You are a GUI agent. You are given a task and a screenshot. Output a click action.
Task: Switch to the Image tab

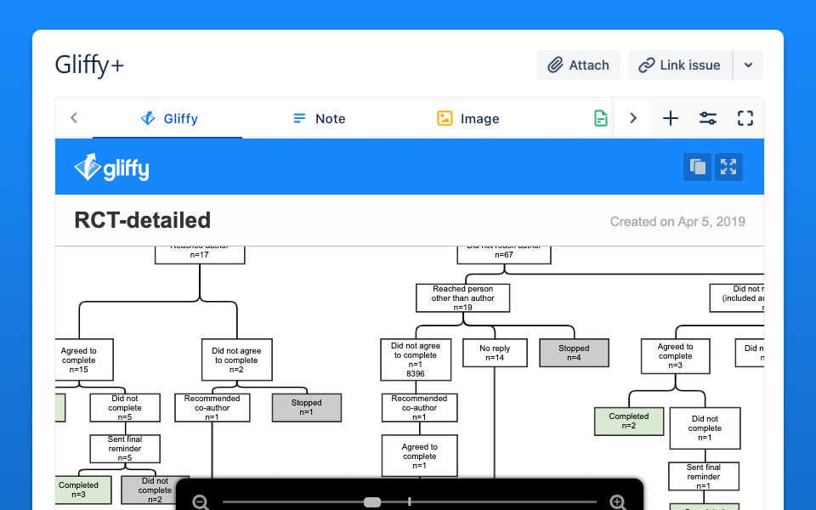click(x=467, y=119)
